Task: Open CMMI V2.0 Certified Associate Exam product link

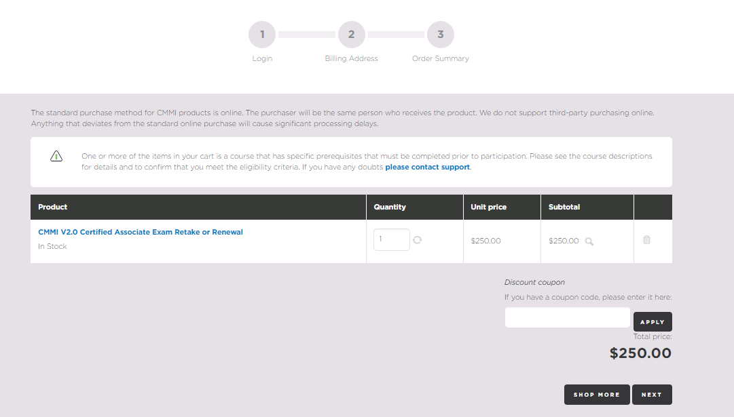Action: click(141, 232)
